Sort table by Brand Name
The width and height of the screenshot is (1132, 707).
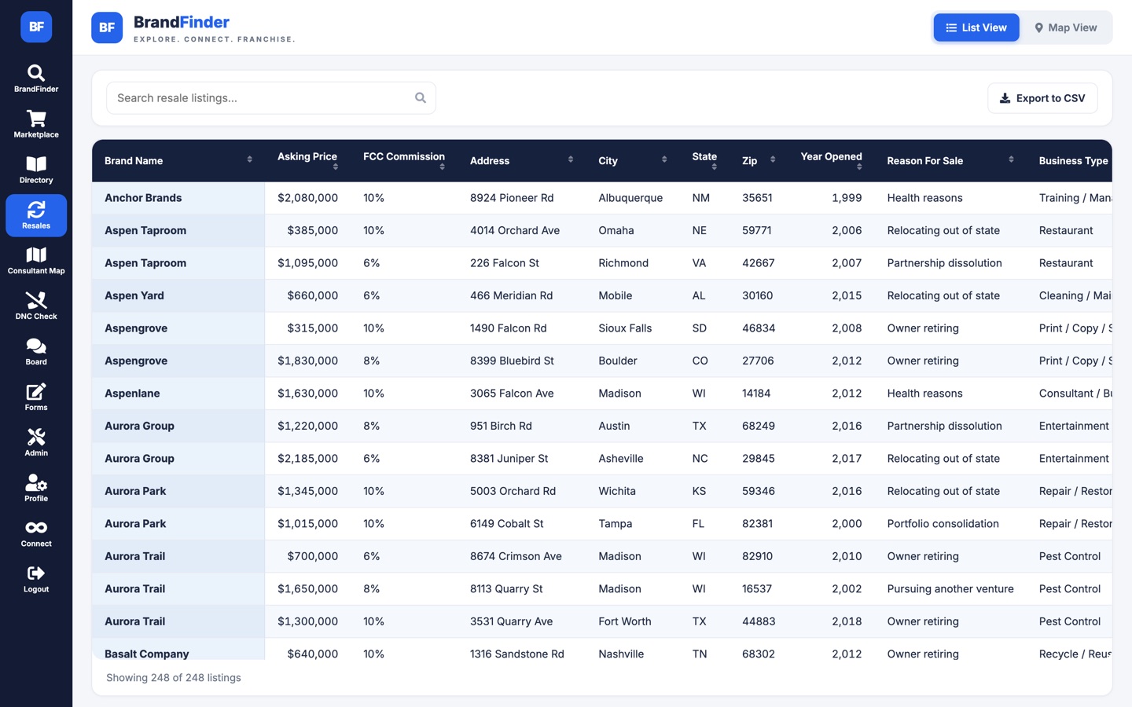tap(178, 161)
